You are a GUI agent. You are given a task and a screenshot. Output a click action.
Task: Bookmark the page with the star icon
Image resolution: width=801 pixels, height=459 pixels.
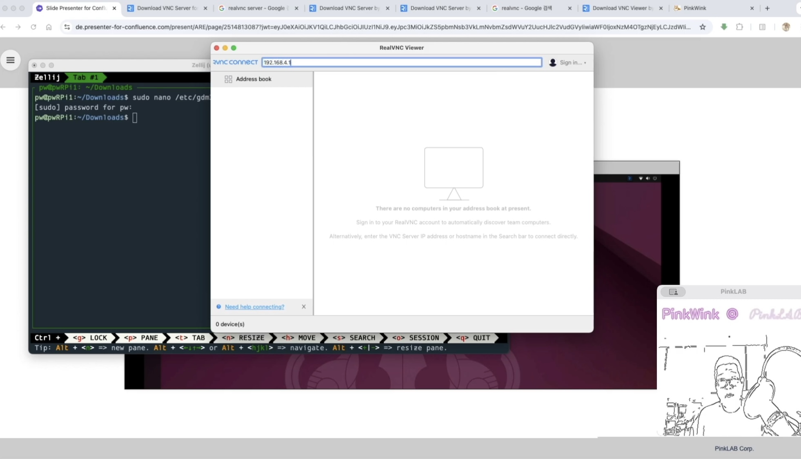pos(703,27)
